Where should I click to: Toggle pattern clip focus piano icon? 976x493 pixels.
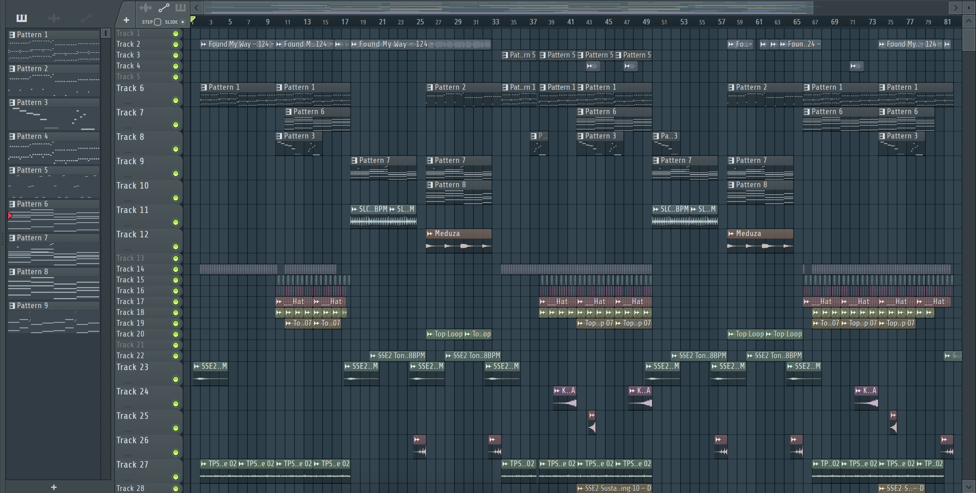180,7
